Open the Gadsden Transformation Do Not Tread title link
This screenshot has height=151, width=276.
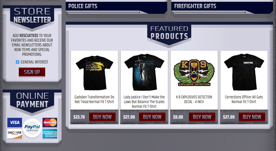click(94, 99)
